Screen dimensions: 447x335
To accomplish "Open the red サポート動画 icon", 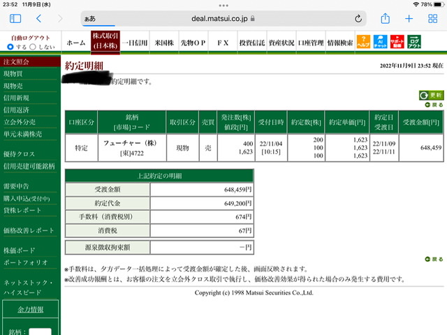I will [397, 42].
